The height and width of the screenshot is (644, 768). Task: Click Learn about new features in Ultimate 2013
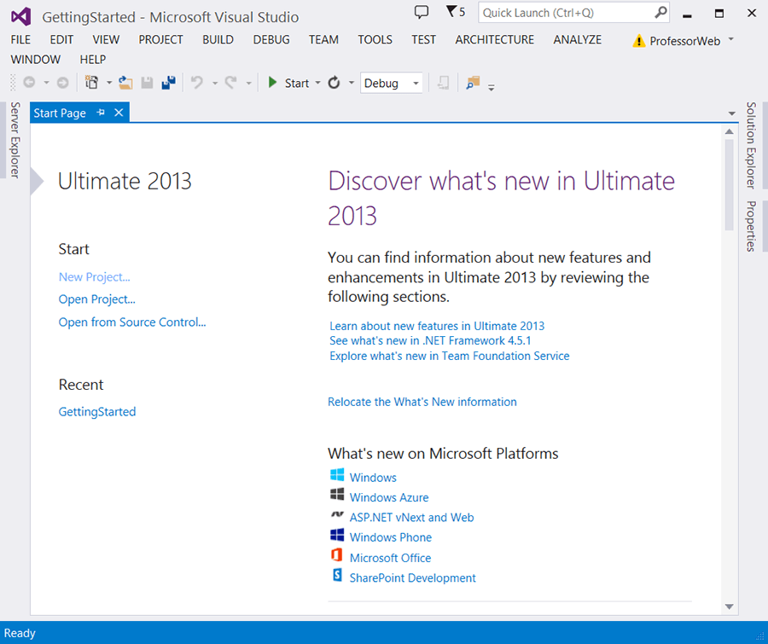pos(437,326)
